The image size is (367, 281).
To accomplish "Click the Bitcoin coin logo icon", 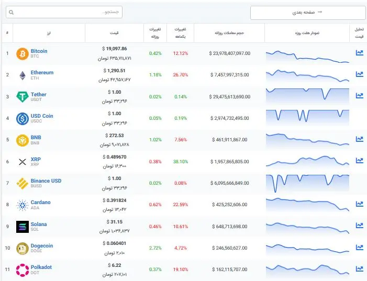I will [x=23, y=54].
